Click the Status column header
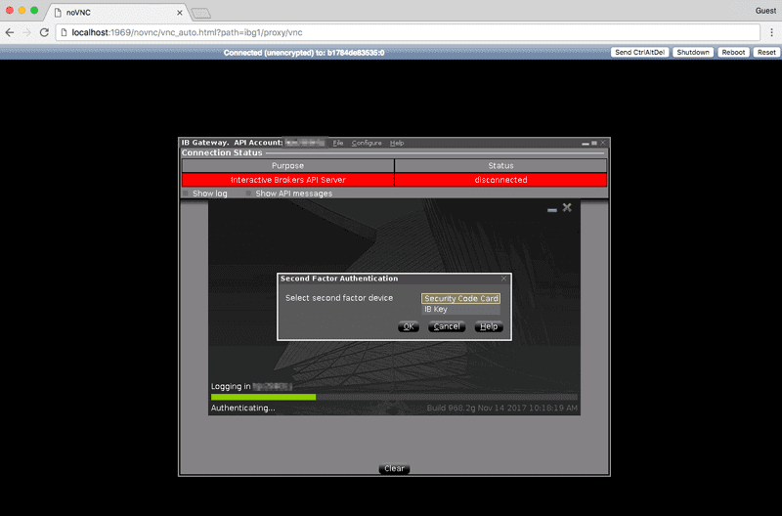 500,165
